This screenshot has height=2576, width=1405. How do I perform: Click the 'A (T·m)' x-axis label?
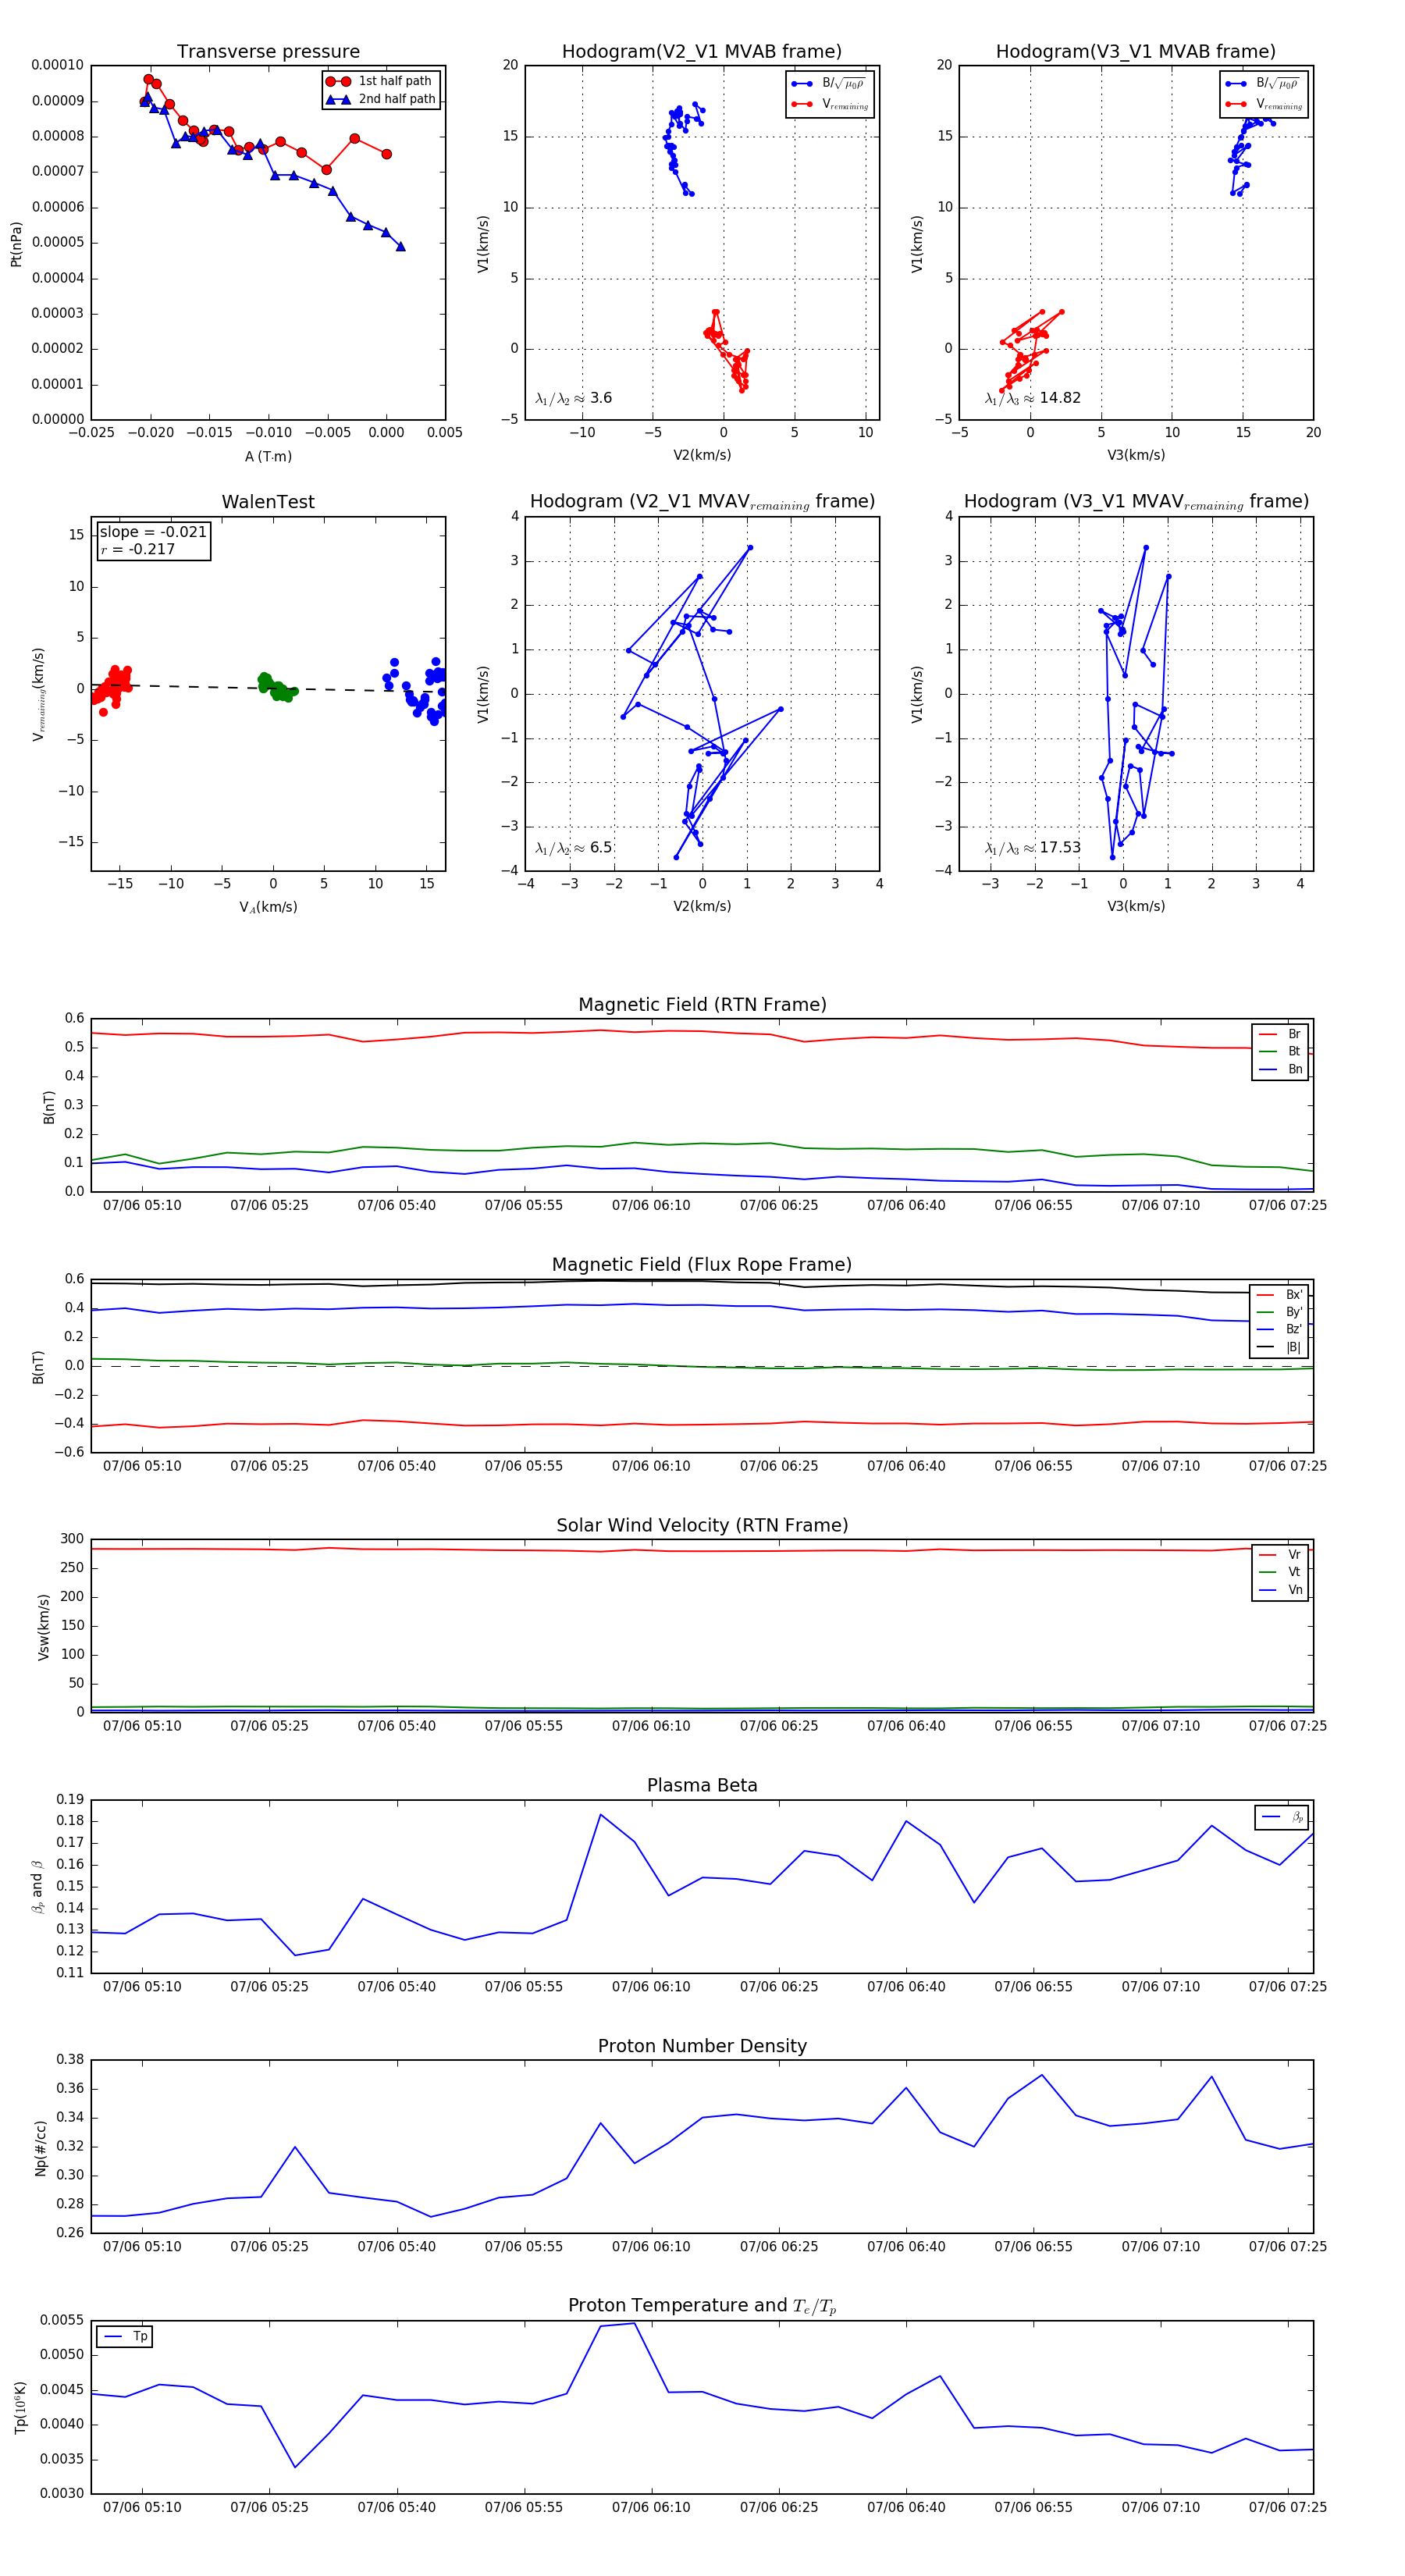tap(268, 456)
